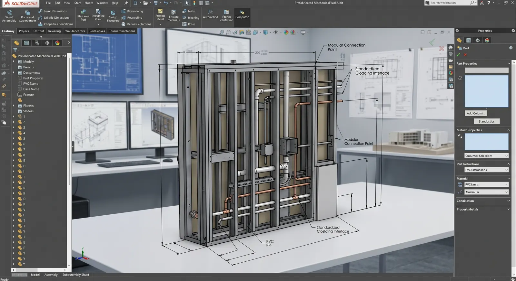516x281 pixels.
Task: Open the PVC Lsteransons dropdown
Action: coord(486,170)
